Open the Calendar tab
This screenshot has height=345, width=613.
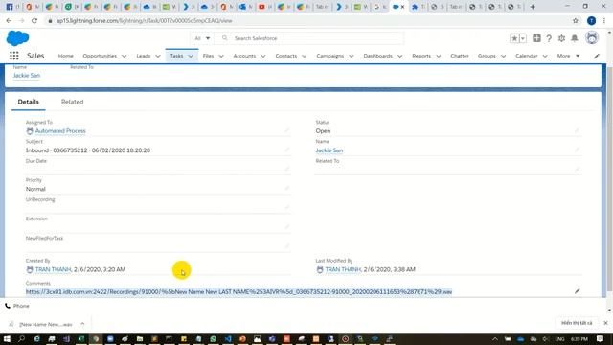(x=527, y=56)
